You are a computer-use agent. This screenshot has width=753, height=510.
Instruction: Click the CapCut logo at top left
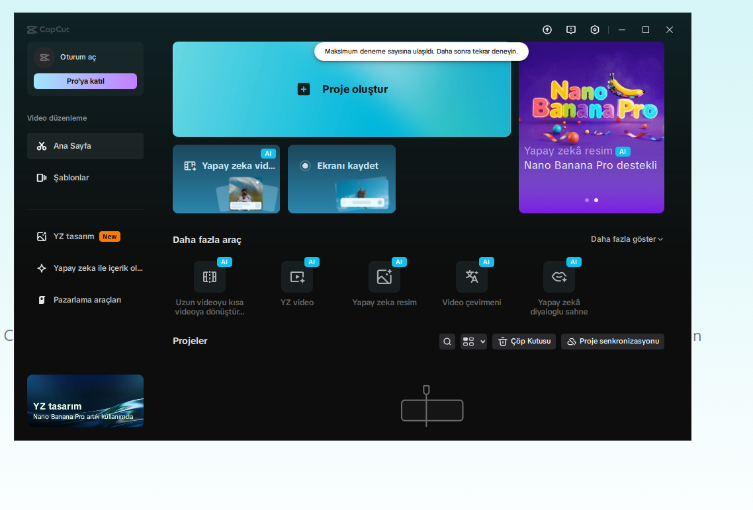pos(48,29)
